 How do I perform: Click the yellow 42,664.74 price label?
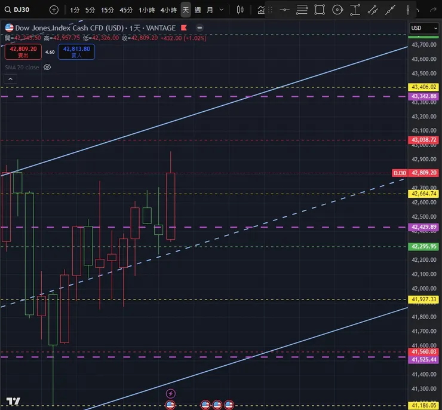(x=423, y=194)
